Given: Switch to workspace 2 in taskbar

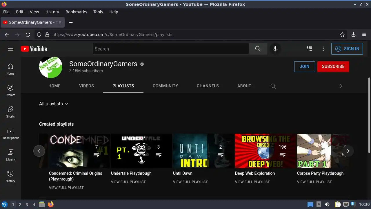Looking at the screenshot, I should (x=20, y=205).
